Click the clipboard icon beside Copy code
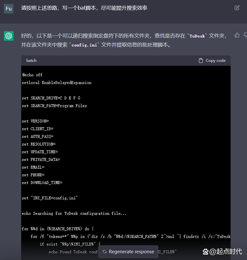The height and width of the screenshot is (260, 247). click(201, 61)
